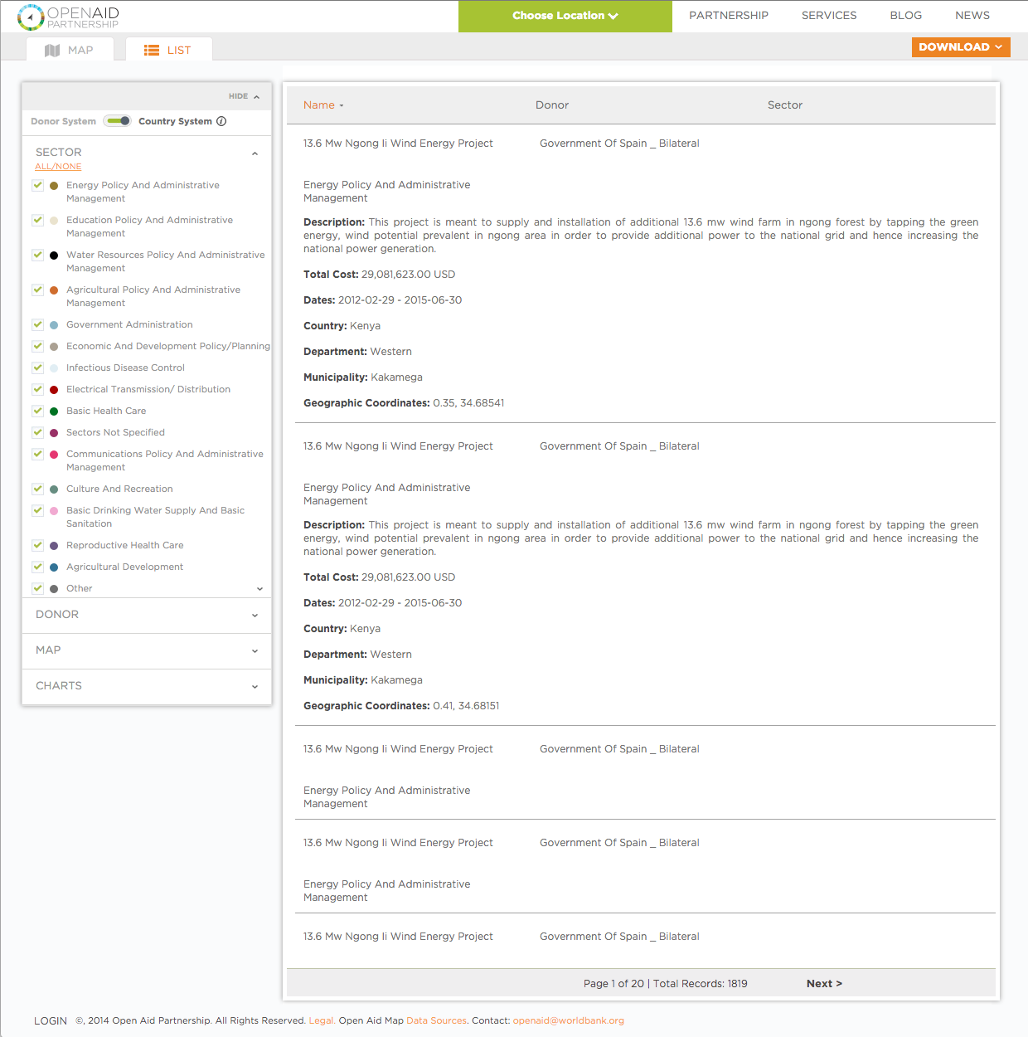Toggle Donor System / Country System switch
Screen dimensions: 1028x1037
click(x=118, y=121)
